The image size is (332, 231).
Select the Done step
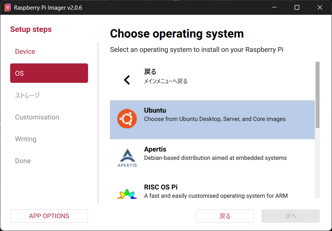coord(23,161)
